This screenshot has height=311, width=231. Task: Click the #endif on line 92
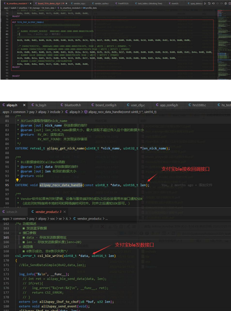pyautogui.click(x=16, y=67)
